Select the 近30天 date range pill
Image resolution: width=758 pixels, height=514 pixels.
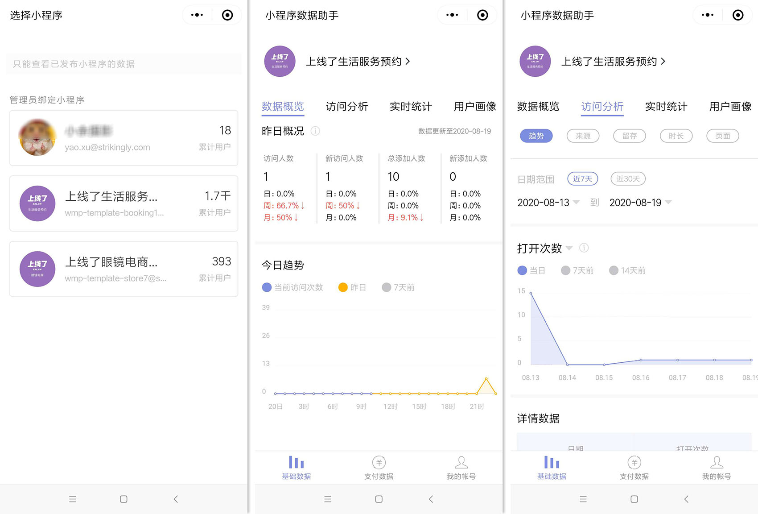click(628, 178)
